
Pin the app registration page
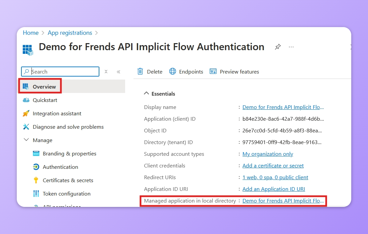[278, 47]
